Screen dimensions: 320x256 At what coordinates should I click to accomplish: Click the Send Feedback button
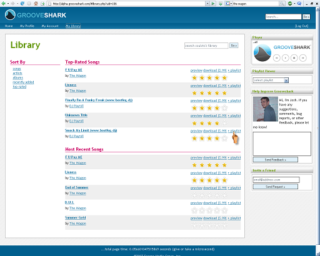pyautogui.click(x=276, y=160)
